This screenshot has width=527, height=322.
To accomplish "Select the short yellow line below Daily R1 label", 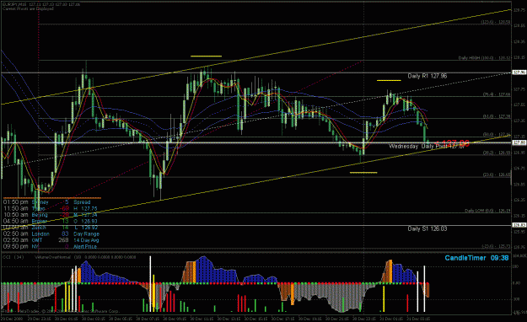I will click(389, 80).
